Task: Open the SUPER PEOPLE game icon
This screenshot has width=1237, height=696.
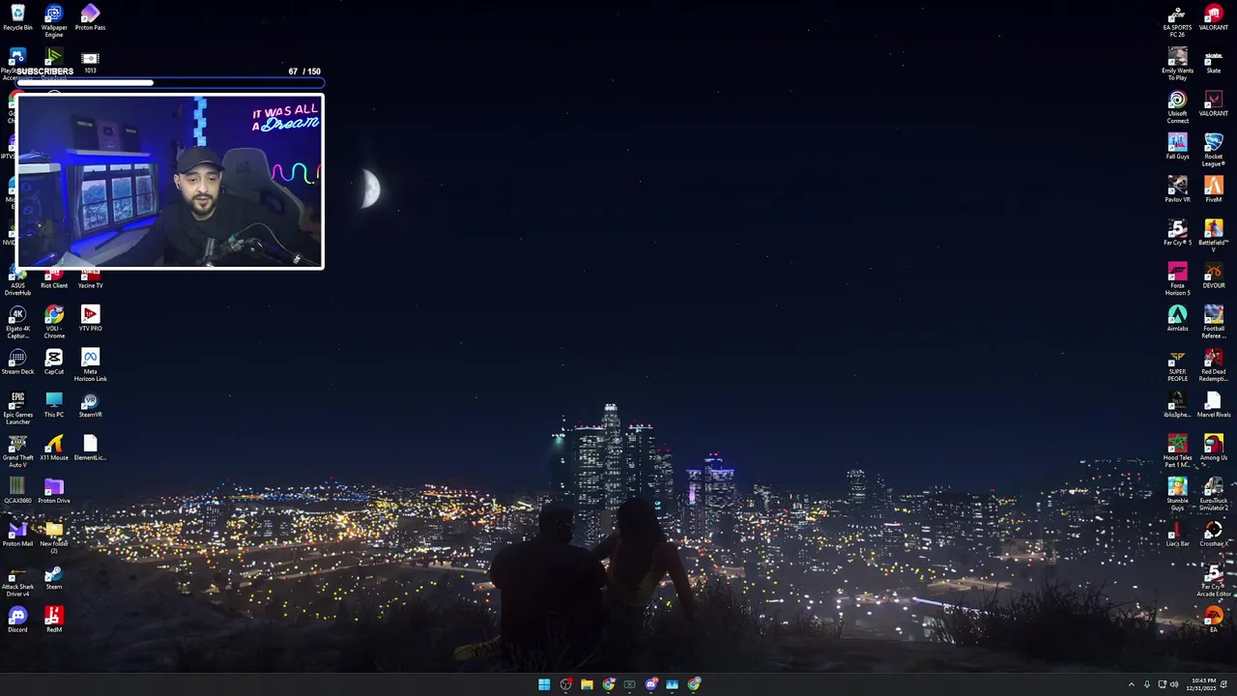Action: coord(1177,365)
